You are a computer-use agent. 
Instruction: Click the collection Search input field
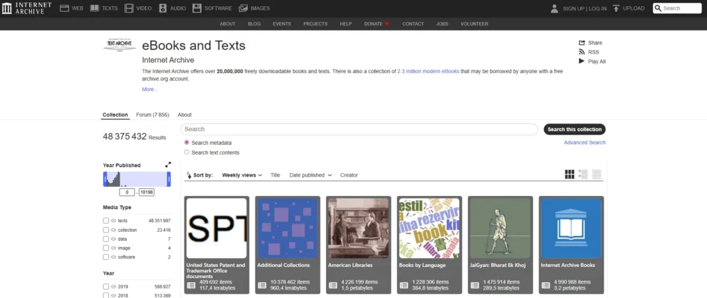359,129
